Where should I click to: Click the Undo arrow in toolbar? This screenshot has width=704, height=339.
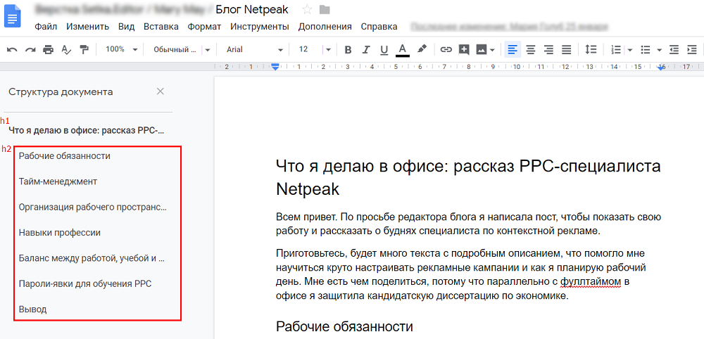click(12, 50)
